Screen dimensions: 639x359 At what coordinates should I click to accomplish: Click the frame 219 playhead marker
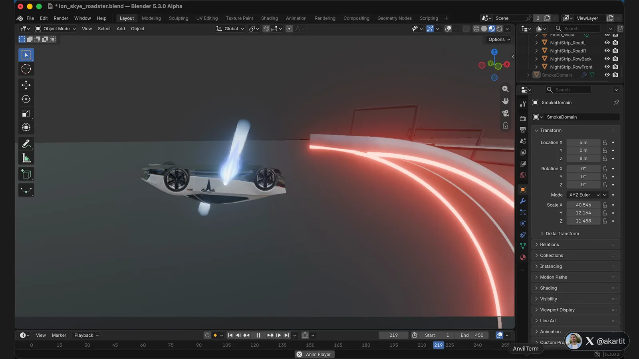coord(439,345)
